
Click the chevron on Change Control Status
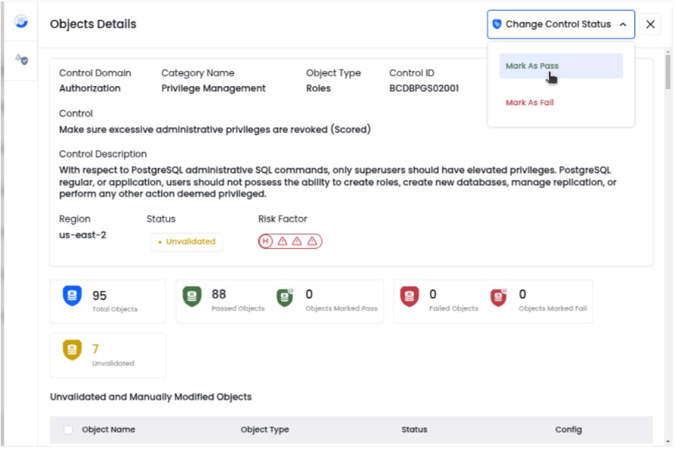(622, 24)
